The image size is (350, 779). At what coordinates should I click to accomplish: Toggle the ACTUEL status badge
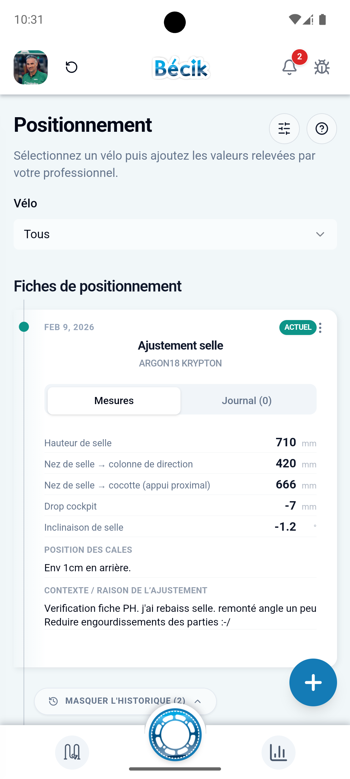coord(297,327)
